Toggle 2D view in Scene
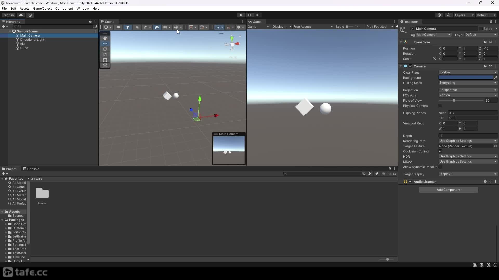Screen dimensions: 499x280 pos(118,27)
